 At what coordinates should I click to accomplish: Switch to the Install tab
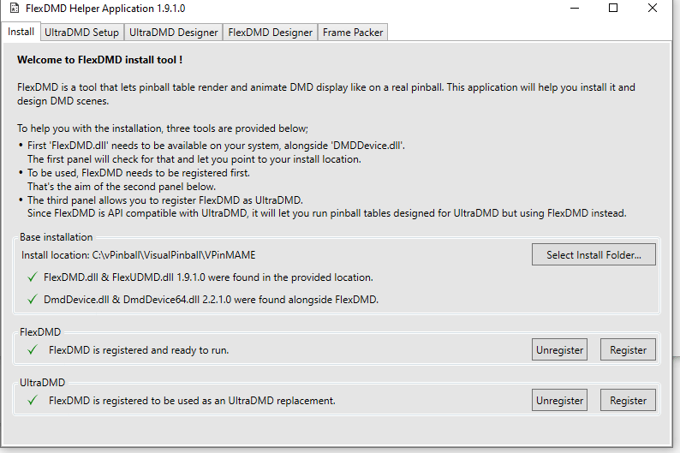pos(21,33)
